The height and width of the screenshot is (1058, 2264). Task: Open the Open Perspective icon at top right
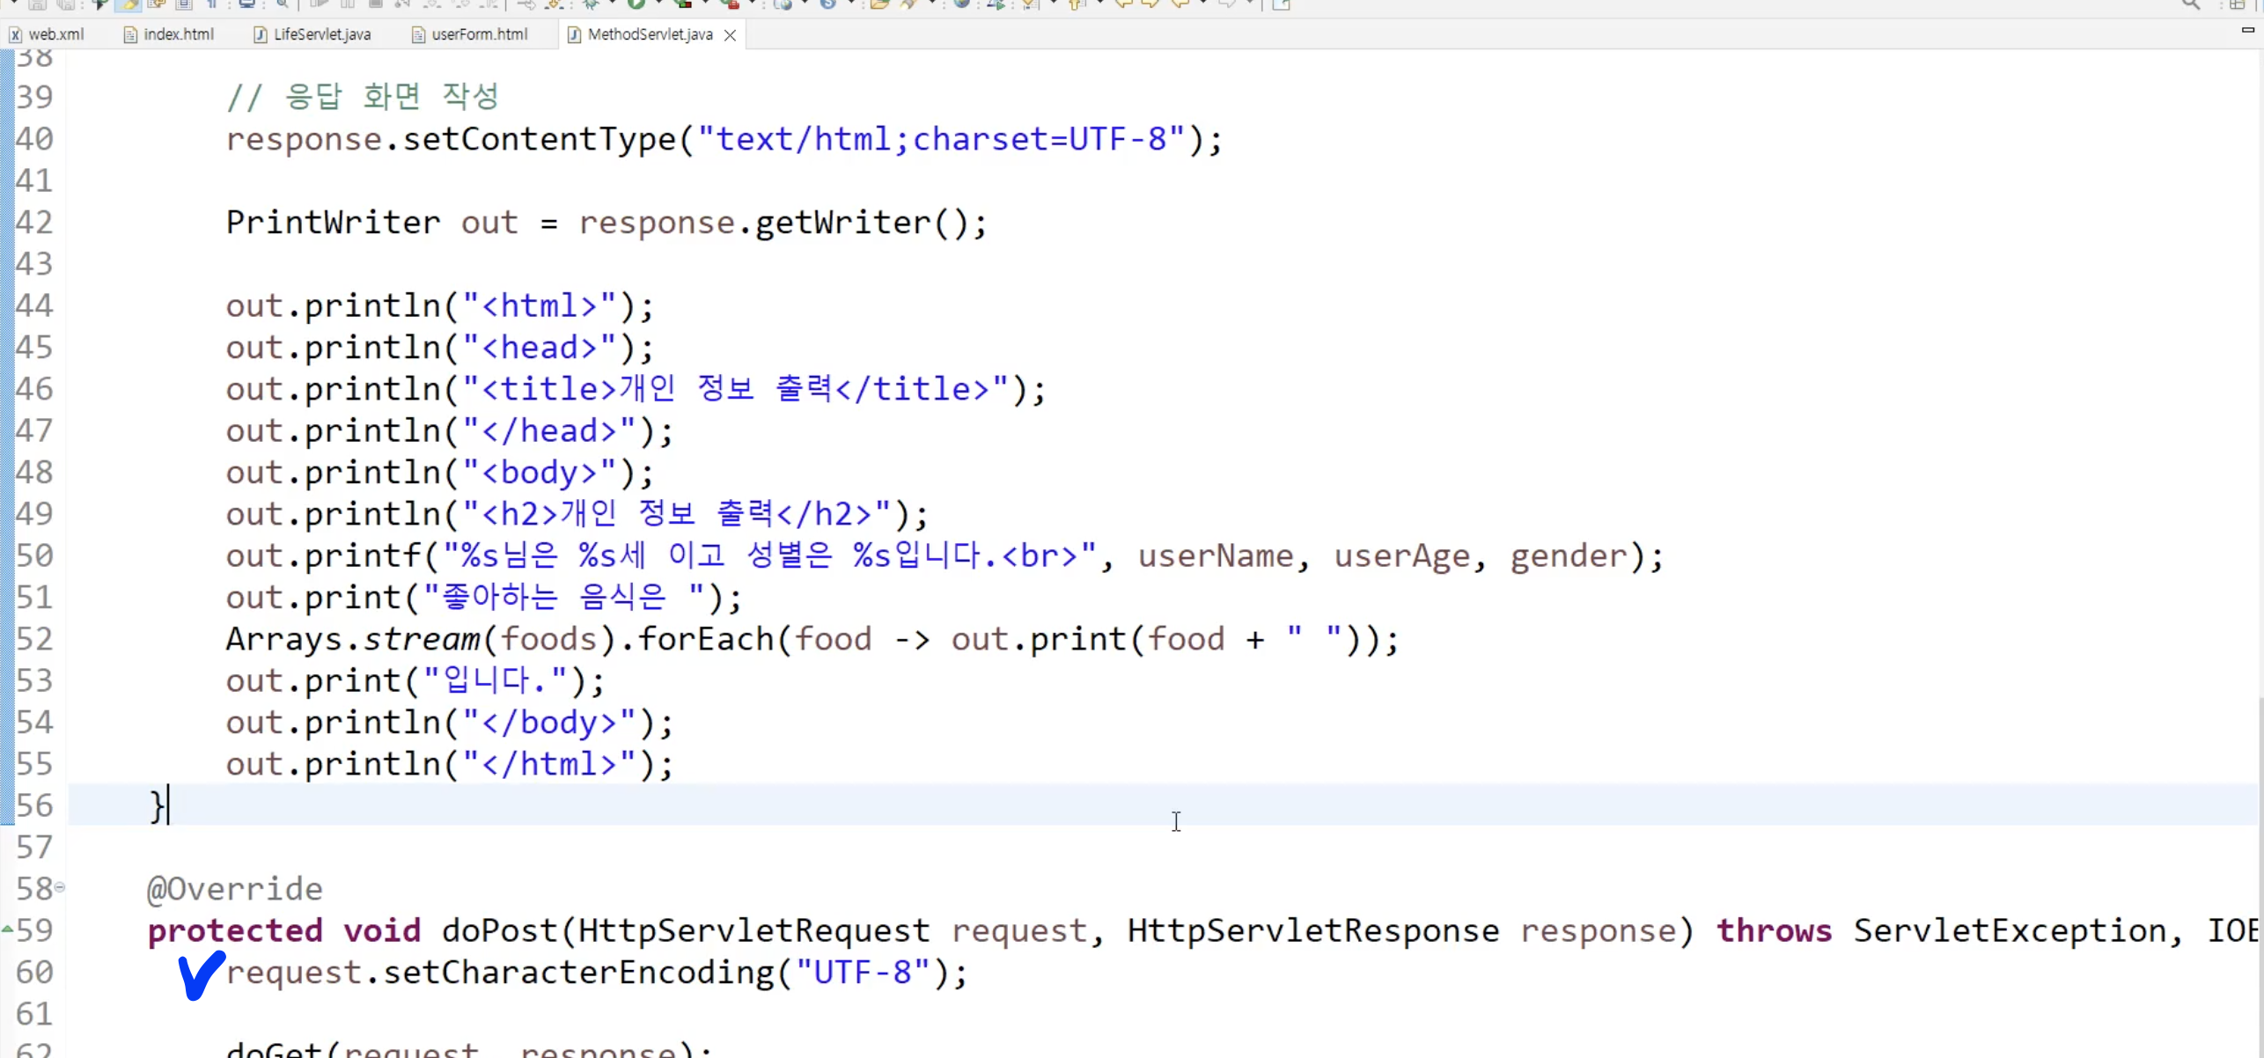pos(2237,4)
